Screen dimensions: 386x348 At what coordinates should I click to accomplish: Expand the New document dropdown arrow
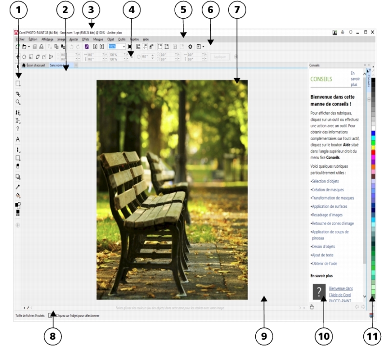click(x=29, y=47)
